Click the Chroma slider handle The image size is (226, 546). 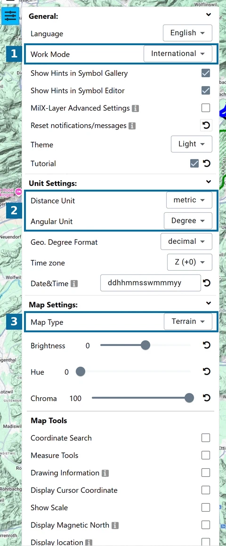189,398
